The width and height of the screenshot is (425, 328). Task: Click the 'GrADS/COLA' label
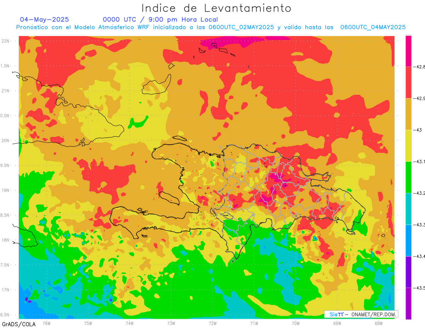coord(19,324)
